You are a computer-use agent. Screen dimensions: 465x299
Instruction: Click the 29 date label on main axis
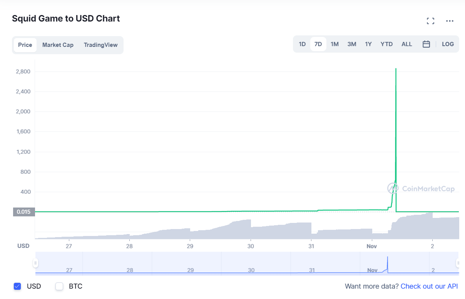click(190, 246)
